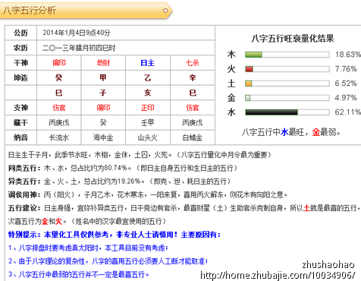Click the 甲 heavenly stem cell
361x281 pixels.
pos(103,77)
